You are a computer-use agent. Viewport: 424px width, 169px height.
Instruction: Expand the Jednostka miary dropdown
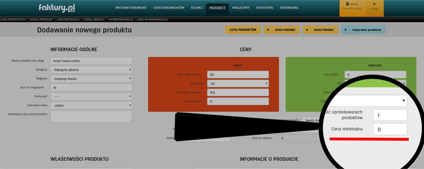pos(91,105)
